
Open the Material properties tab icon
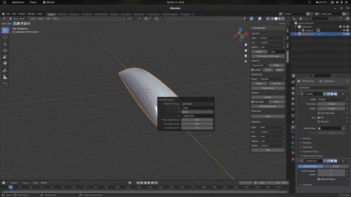tap(293, 153)
